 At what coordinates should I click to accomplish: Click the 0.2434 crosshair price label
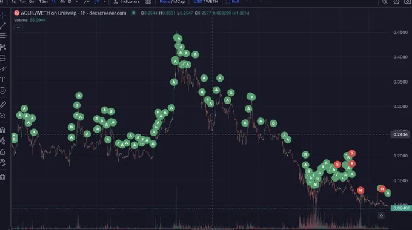(x=400, y=134)
